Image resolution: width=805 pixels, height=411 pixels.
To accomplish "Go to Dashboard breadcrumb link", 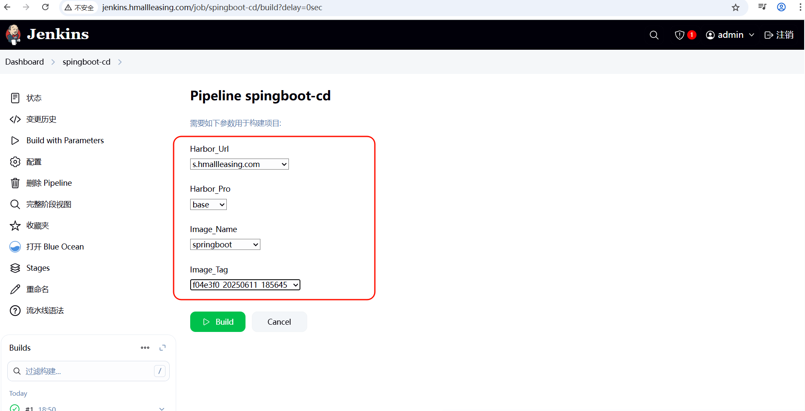I will point(24,62).
